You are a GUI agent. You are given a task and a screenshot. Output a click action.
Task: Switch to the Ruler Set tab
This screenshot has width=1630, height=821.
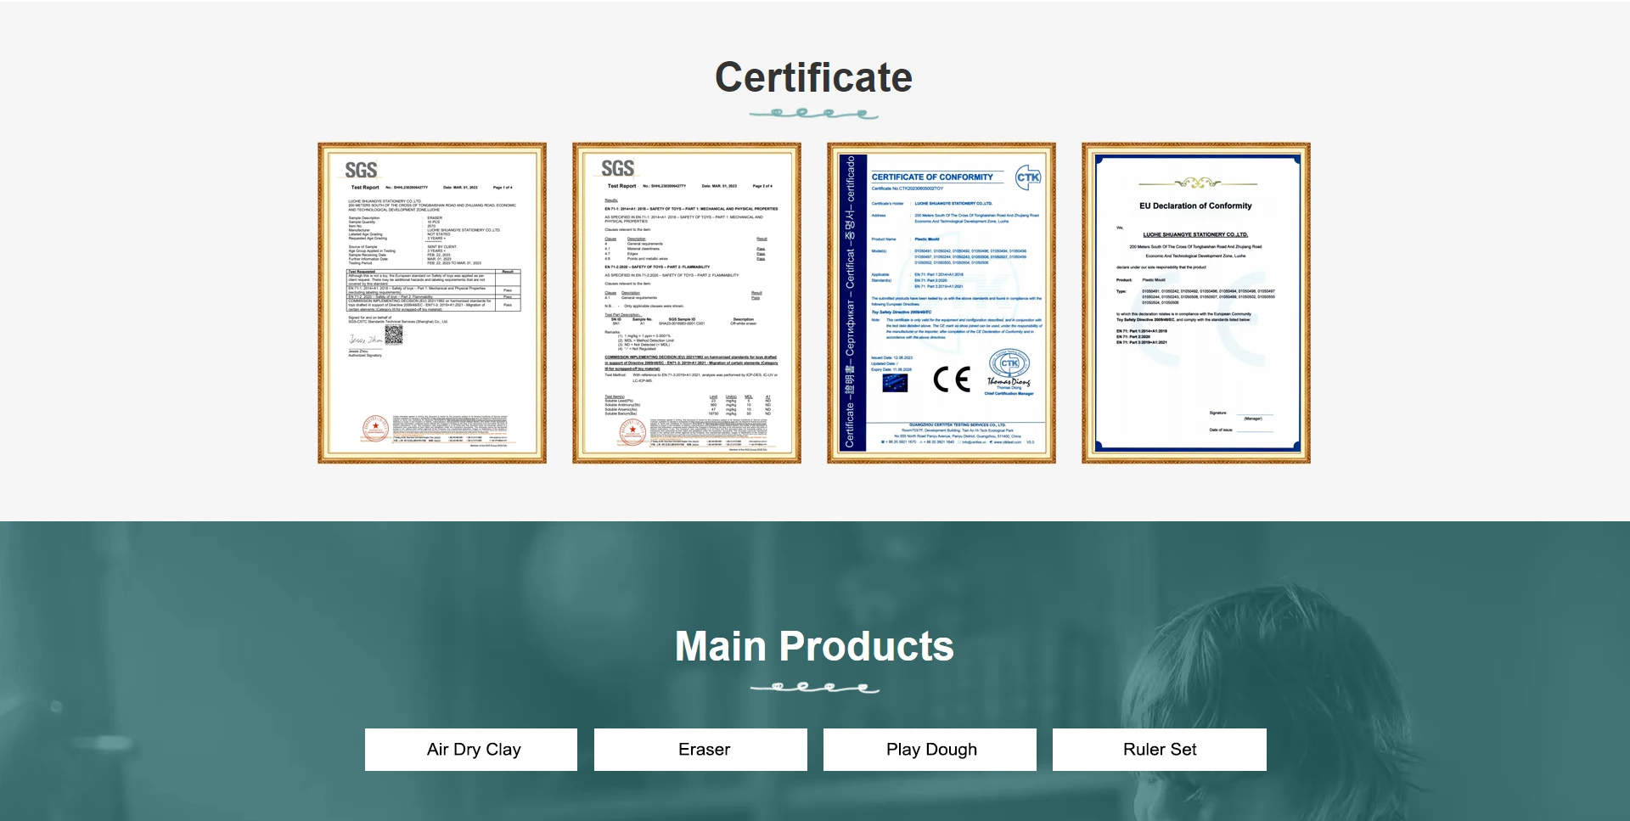pos(1160,750)
